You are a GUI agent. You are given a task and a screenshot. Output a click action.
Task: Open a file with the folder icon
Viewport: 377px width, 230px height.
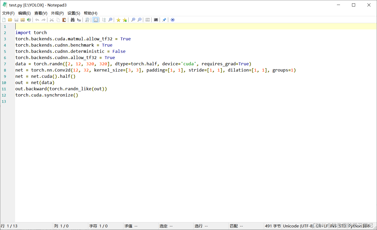click(10, 20)
